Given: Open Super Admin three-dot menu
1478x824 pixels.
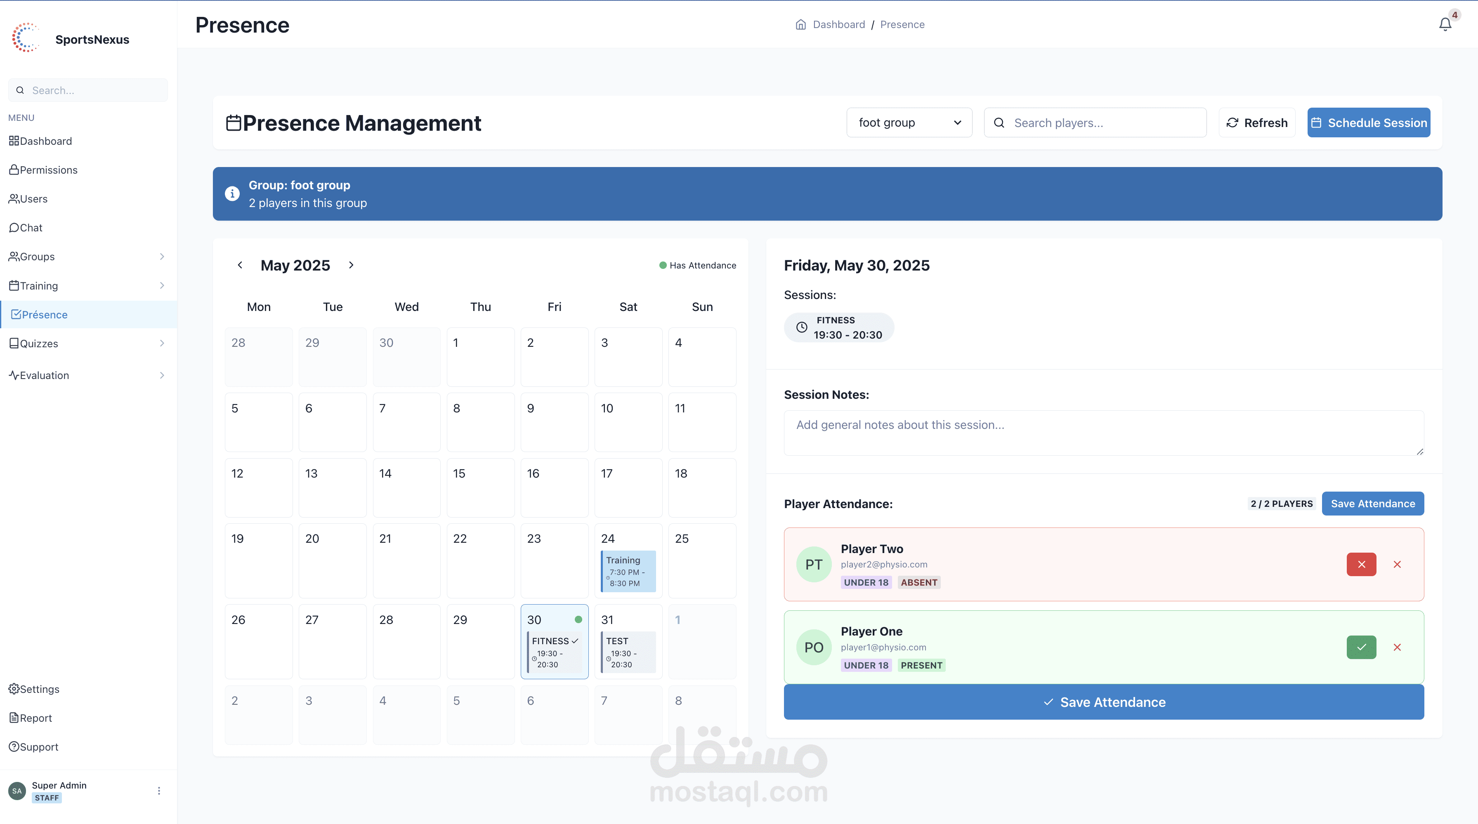Looking at the screenshot, I should pyautogui.click(x=159, y=791).
